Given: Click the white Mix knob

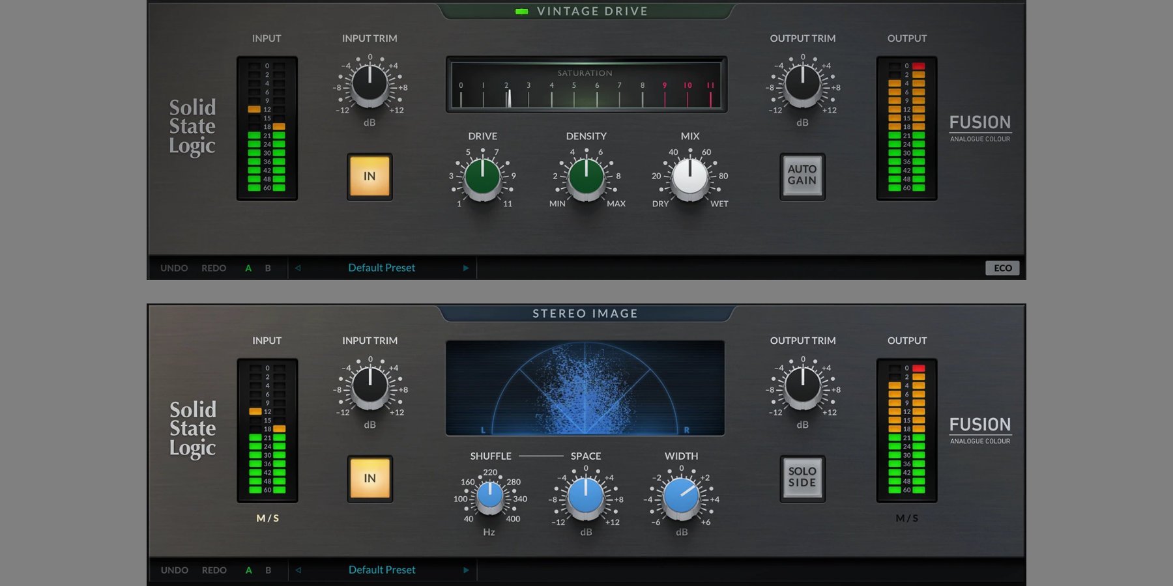Looking at the screenshot, I should pos(689,178).
